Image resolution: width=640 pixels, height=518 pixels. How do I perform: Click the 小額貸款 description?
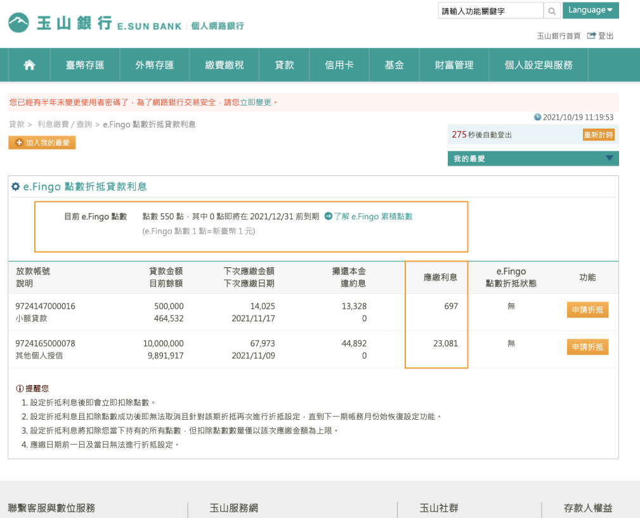point(32,319)
